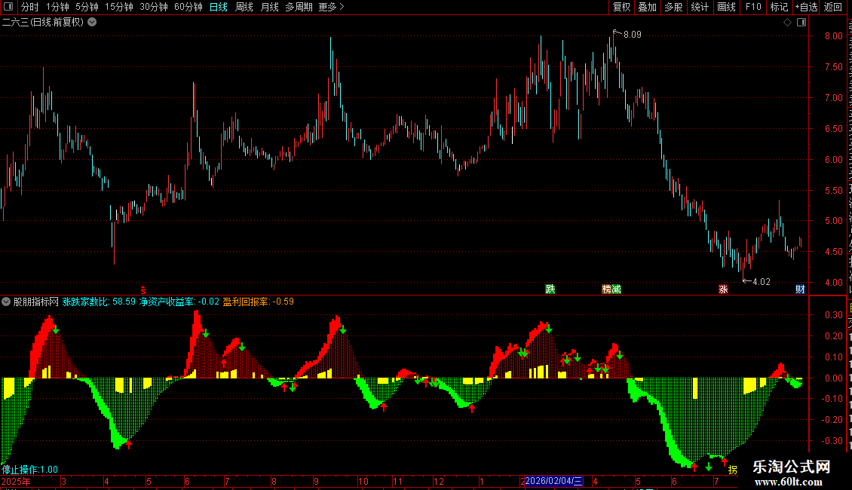Toggle the 叠加 overlay option

(647, 7)
